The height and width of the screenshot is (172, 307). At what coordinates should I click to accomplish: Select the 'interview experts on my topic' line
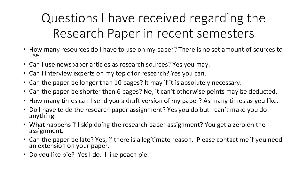(96, 74)
